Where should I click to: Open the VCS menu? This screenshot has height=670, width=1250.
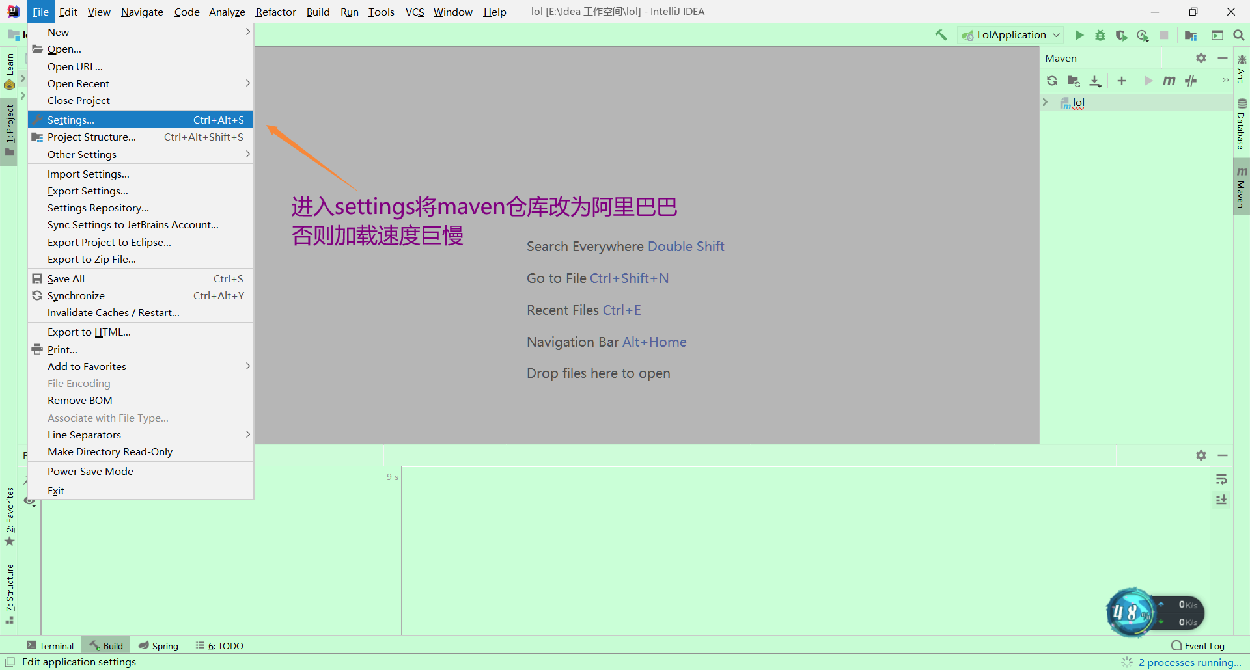415,12
